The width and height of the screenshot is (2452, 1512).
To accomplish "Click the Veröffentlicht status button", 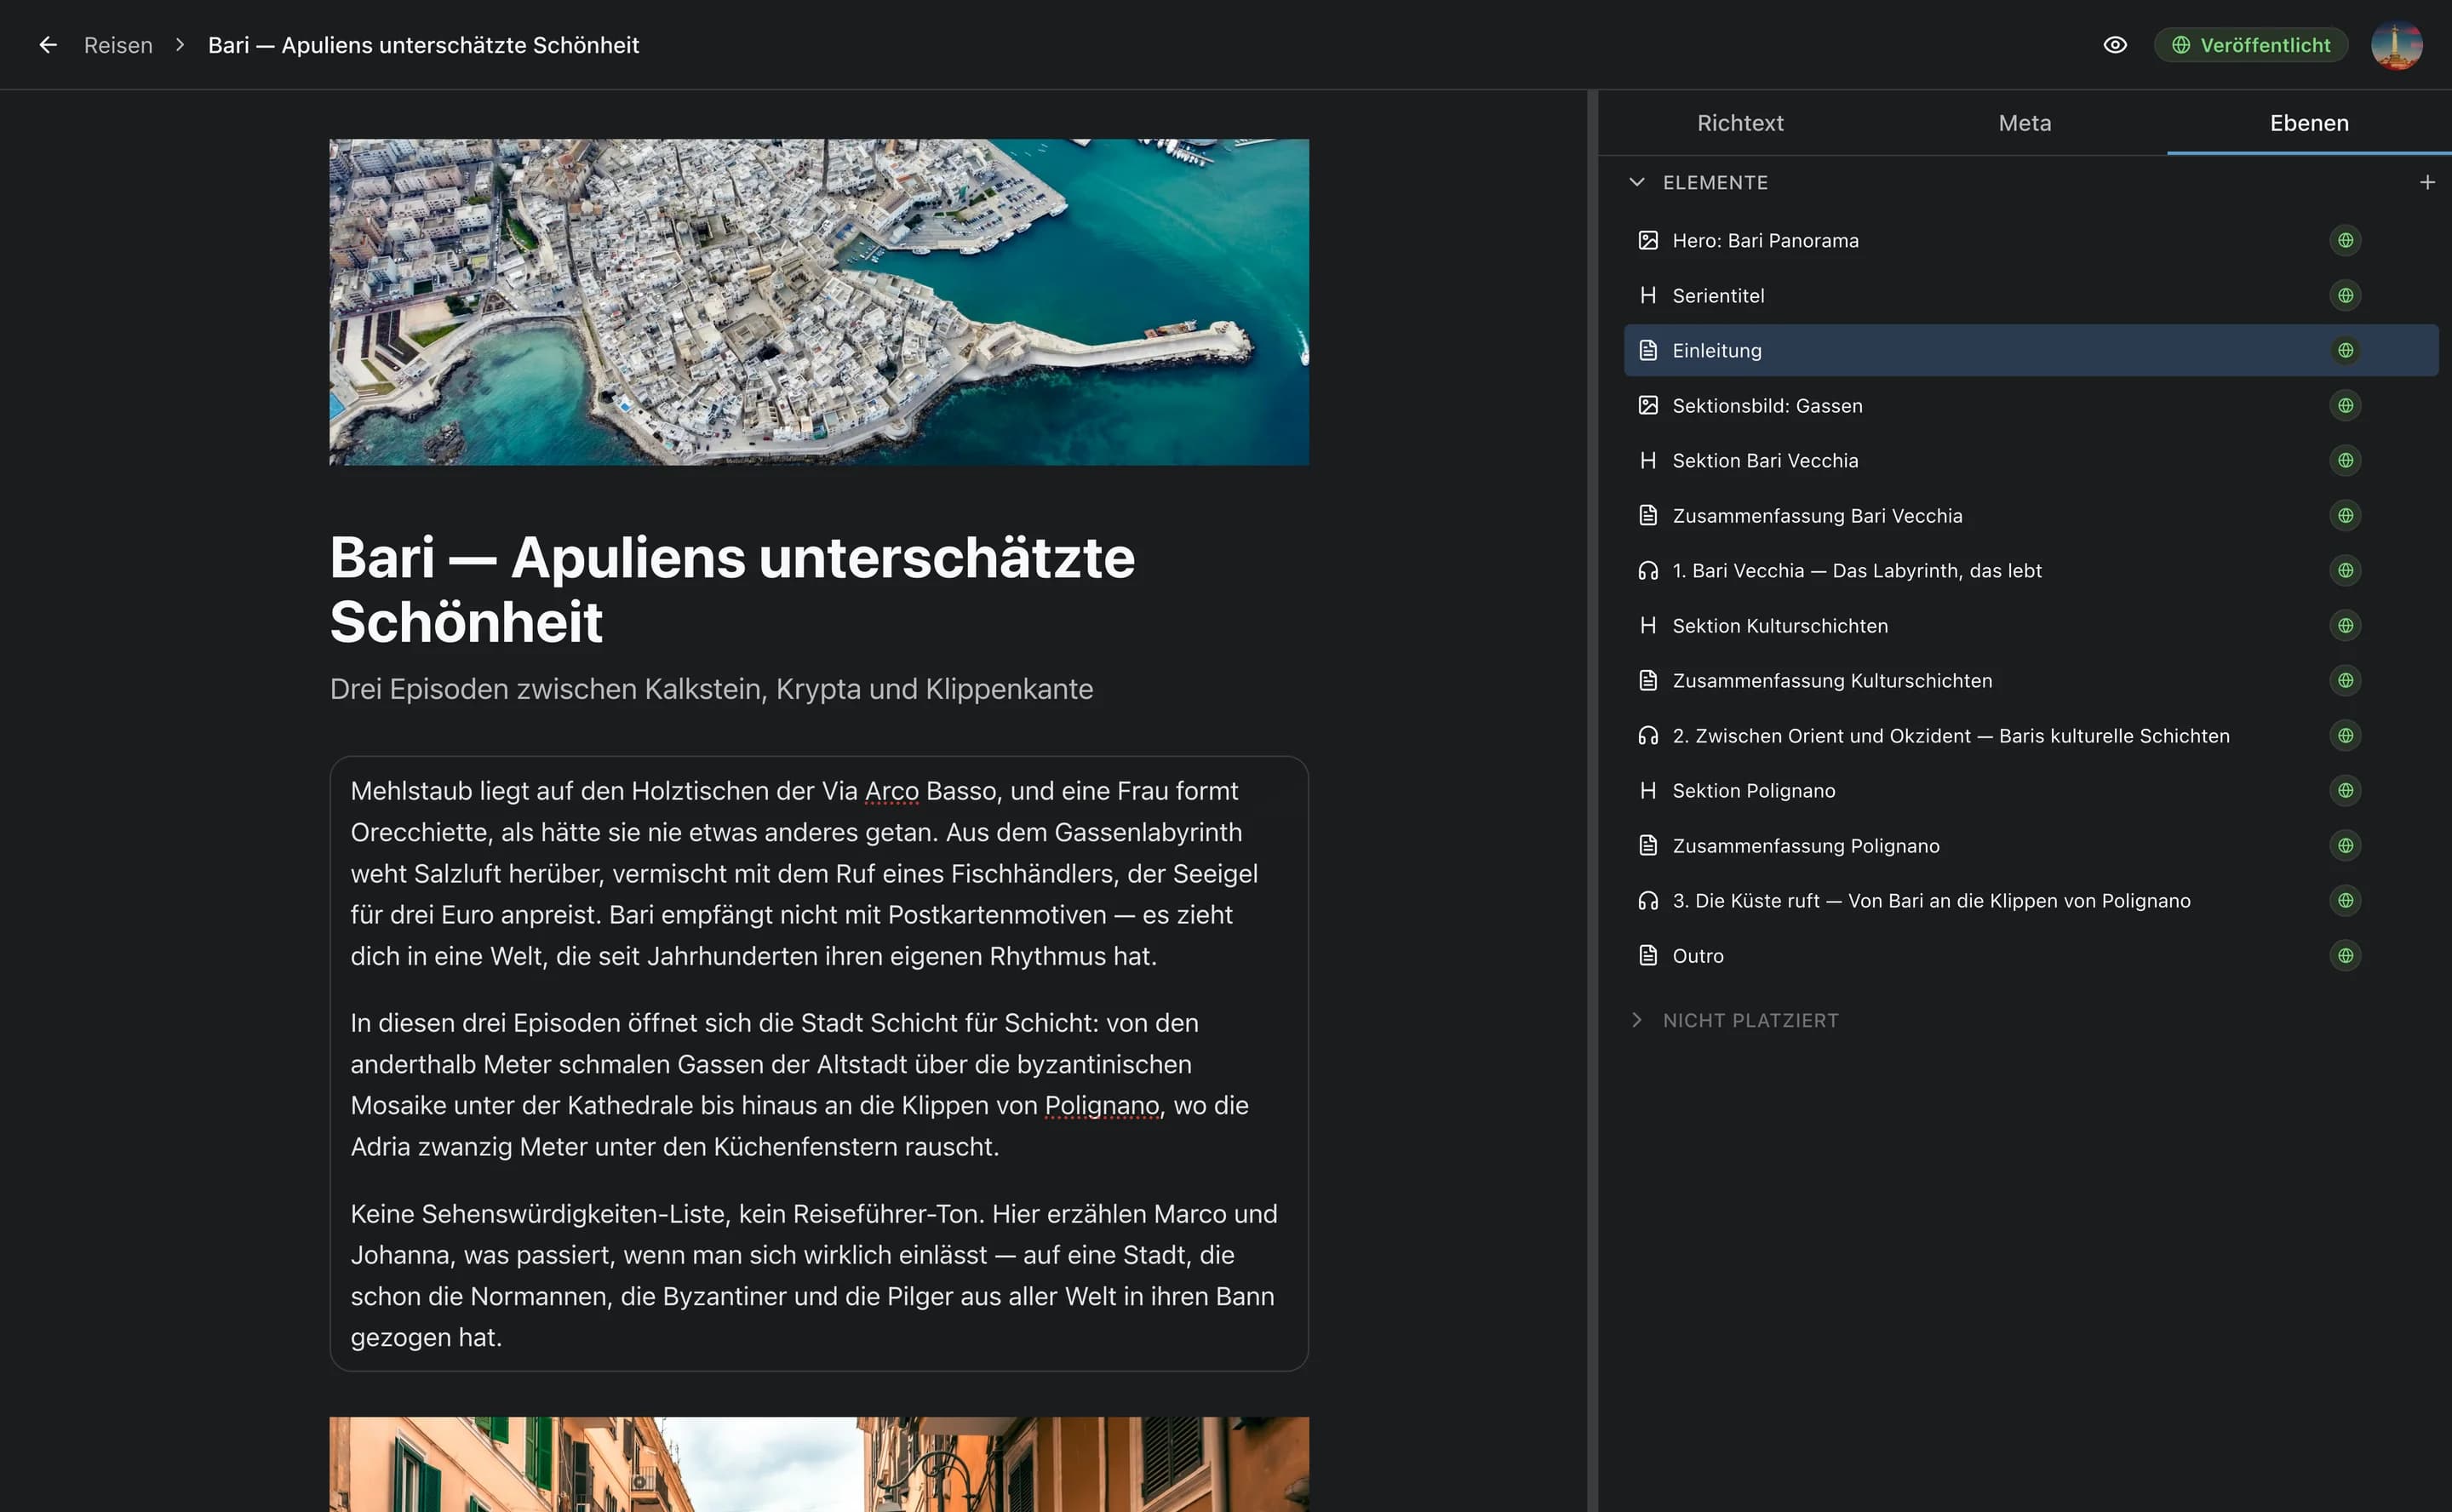I will point(2250,44).
